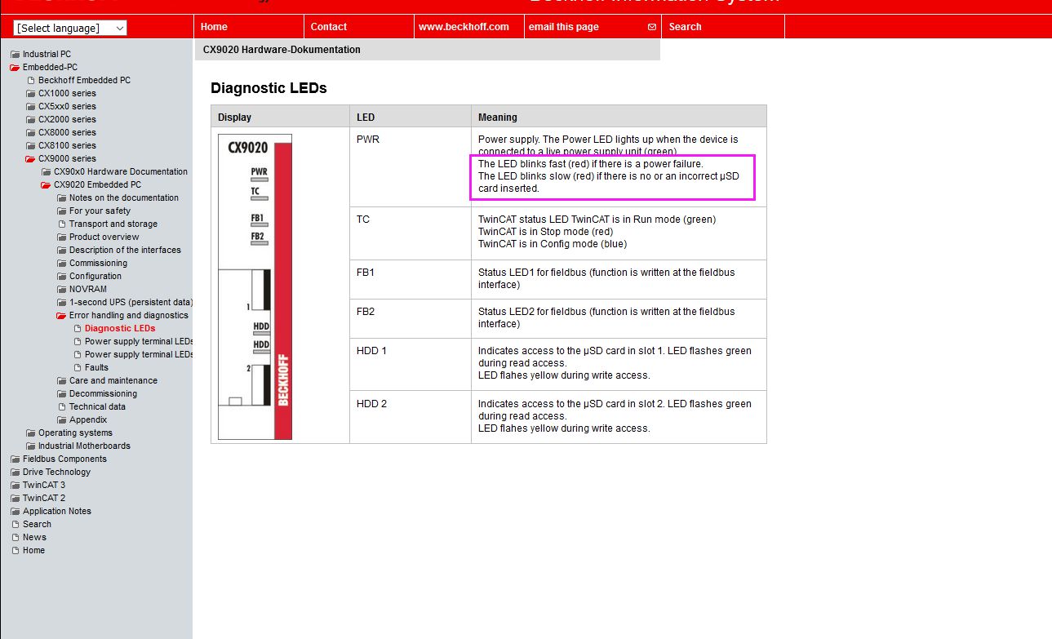Open the Home entry in the sidebar tree
This screenshot has width=1052, height=639.
coord(33,551)
